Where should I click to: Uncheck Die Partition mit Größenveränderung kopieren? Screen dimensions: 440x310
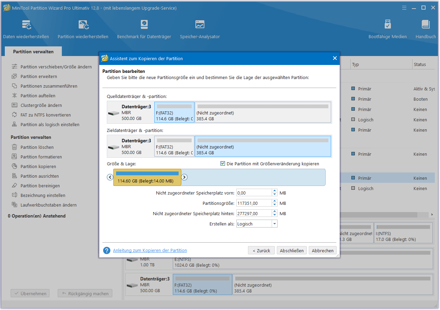click(x=223, y=164)
